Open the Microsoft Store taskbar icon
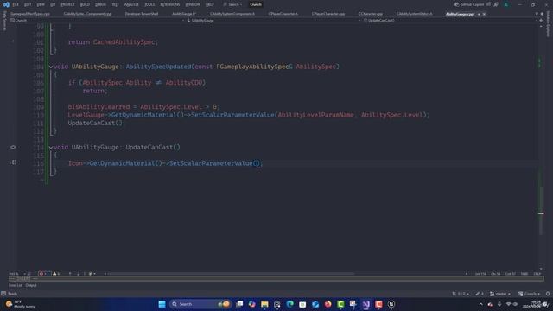The height and width of the screenshot is (311, 553). click(302, 304)
